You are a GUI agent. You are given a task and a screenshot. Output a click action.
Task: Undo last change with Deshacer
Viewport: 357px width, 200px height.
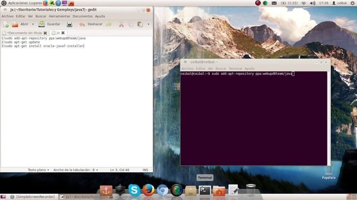point(91,24)
